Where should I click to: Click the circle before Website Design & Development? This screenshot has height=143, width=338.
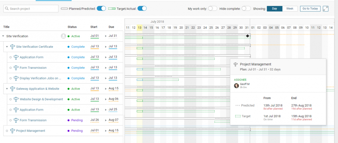[x=10, y=99]
